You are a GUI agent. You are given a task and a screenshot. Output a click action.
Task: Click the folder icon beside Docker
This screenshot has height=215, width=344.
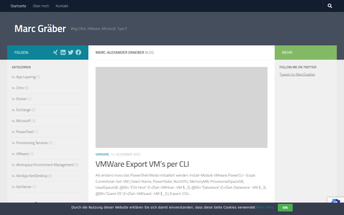click(13, 99)
